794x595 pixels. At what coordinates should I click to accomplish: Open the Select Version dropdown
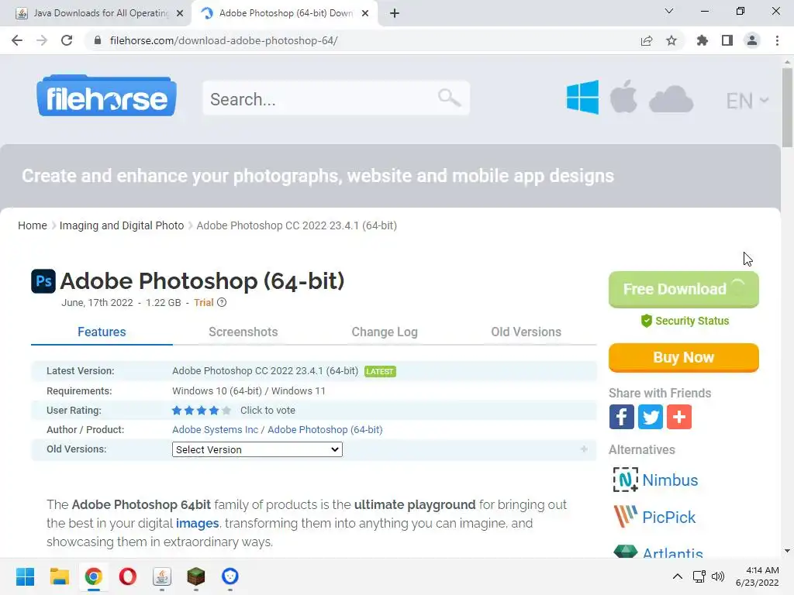(257, 449)
